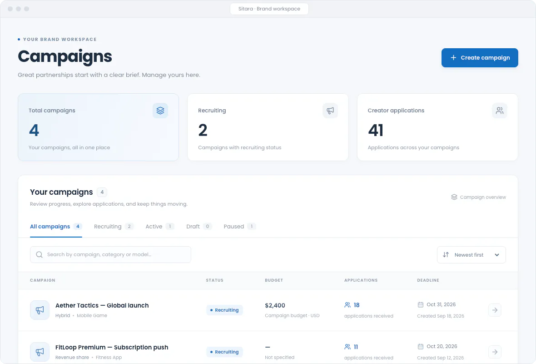The image size is (536, 364).
Task: Click the layers icon beside Campaign overview
Action: point(454,197)
